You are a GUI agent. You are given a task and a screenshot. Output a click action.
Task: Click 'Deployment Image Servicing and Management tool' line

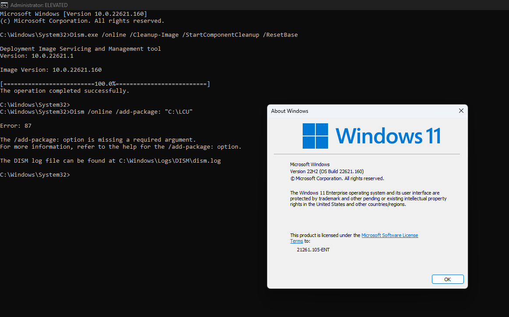[x=81, y=49]
